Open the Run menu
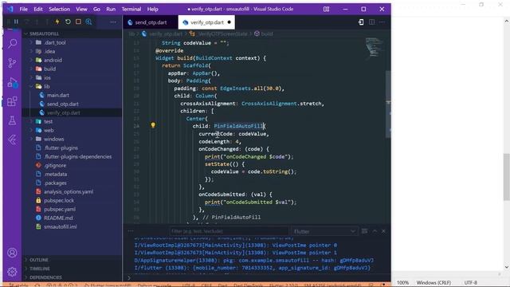Viewport: 510px width, 287px height. [111, 9]
